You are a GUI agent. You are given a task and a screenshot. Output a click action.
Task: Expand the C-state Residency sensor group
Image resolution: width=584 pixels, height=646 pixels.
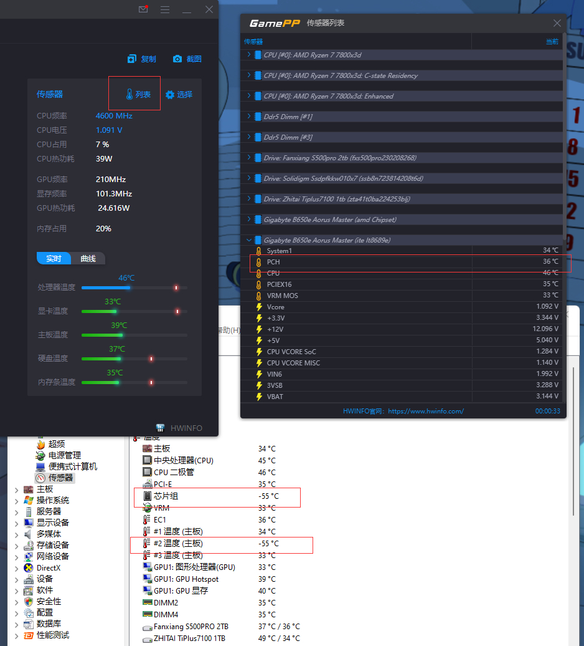[249, 75]
